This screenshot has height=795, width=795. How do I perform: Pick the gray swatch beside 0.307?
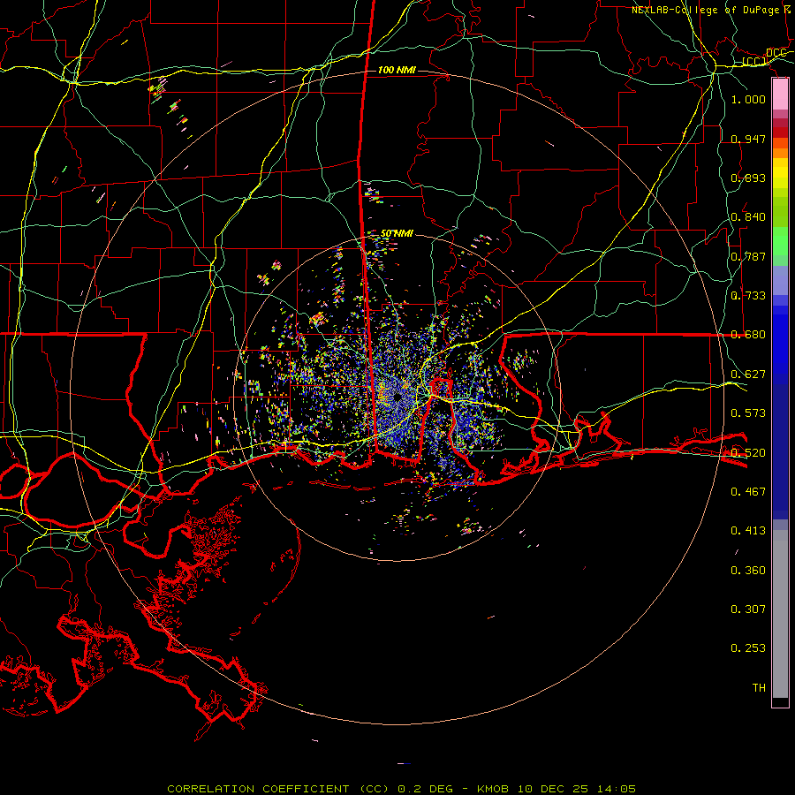click(x=780, y=614)
